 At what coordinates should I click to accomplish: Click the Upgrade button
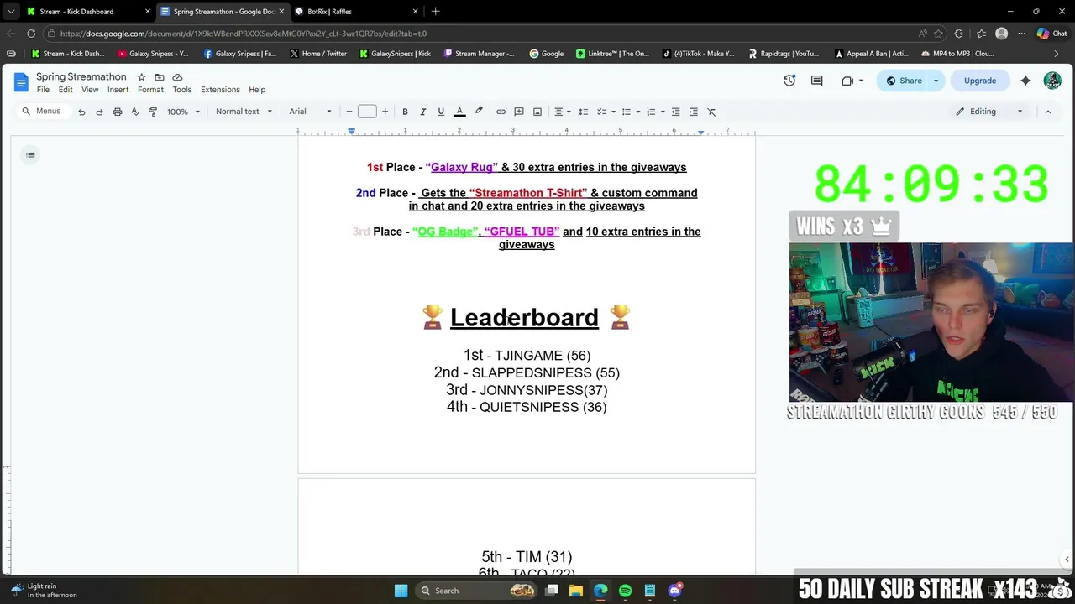pyautogui.click(x=980, y=81)
